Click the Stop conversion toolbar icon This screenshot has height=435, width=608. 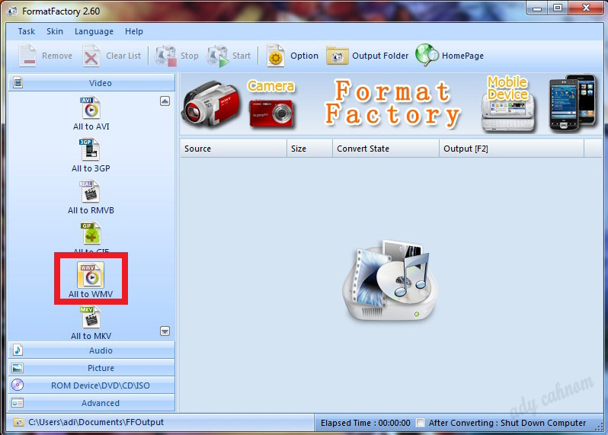[165, 56]
